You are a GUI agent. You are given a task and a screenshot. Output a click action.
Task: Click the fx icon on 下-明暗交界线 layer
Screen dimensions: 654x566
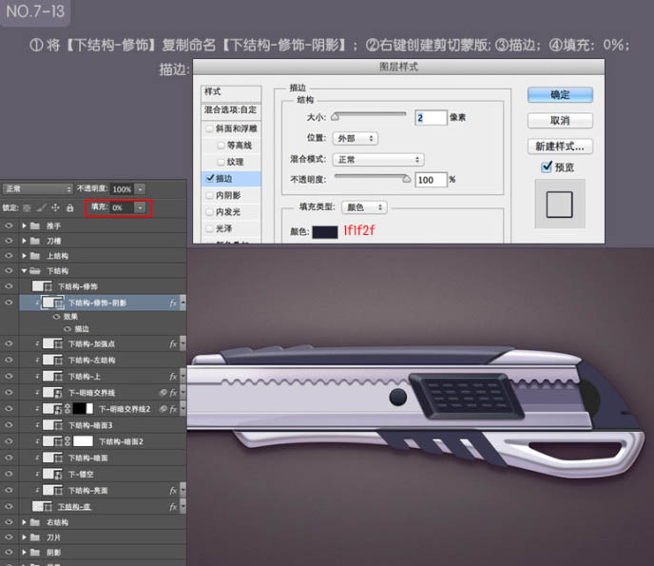[x=174, y=393]
